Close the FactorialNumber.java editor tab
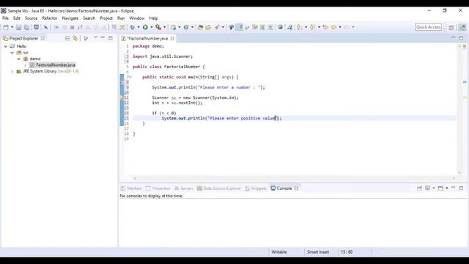 click(173, 38)
